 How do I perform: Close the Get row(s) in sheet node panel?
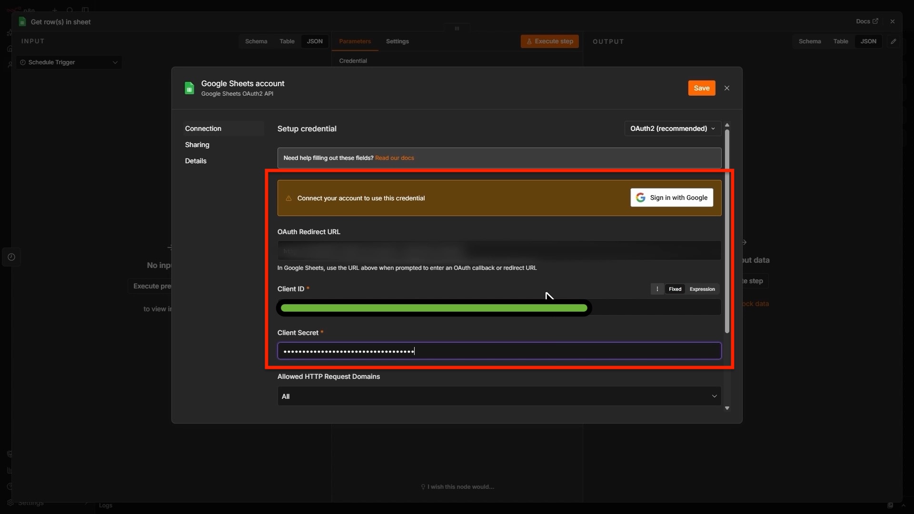tap(892, 21)
